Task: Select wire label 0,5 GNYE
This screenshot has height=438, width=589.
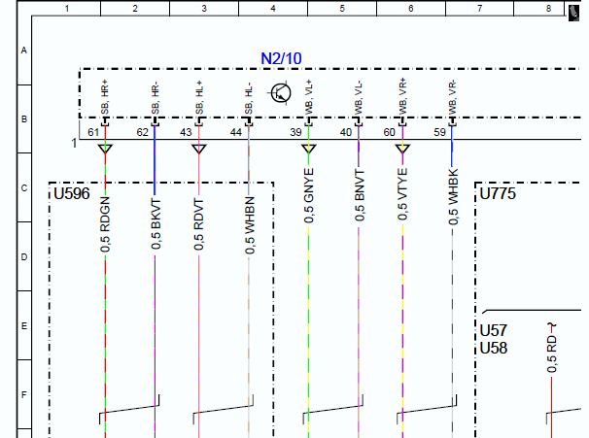Action: [308, 196]
